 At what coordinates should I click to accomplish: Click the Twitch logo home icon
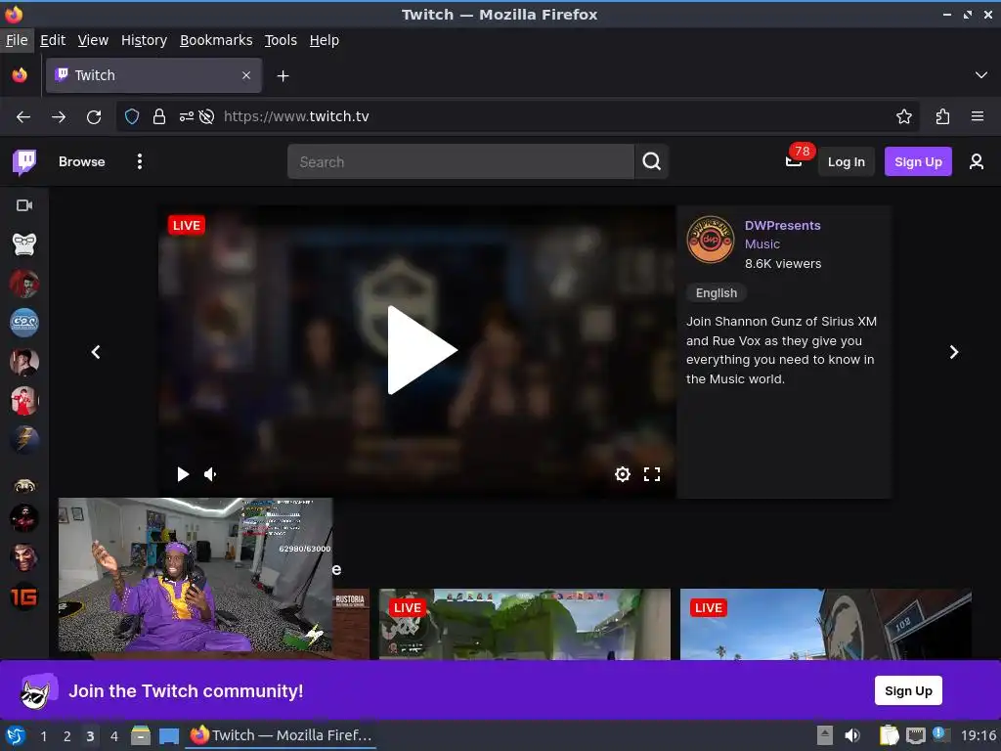(24, 161)
